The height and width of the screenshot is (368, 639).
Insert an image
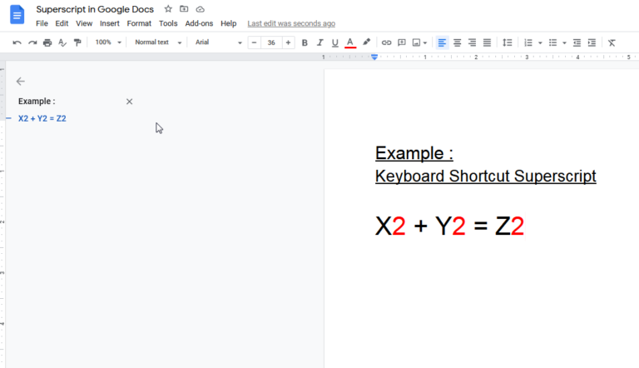click(x=416, y=42)
